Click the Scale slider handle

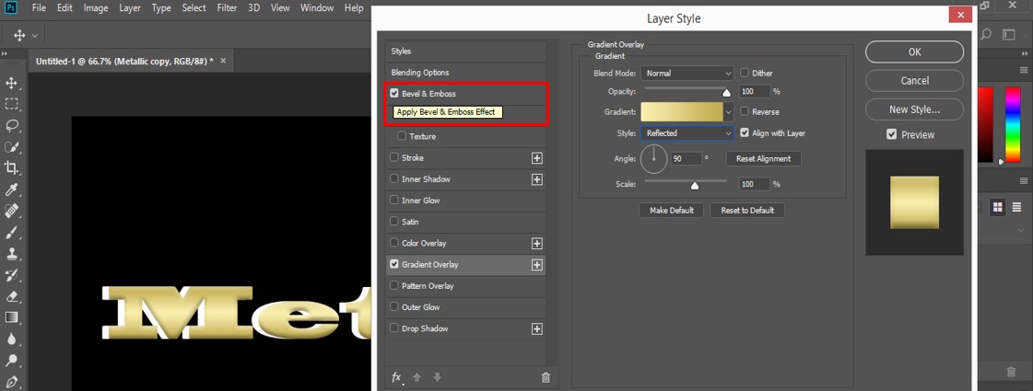tap(695, 186)
